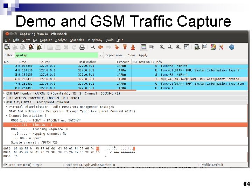Click the Apply filter button

coord(143,55)
